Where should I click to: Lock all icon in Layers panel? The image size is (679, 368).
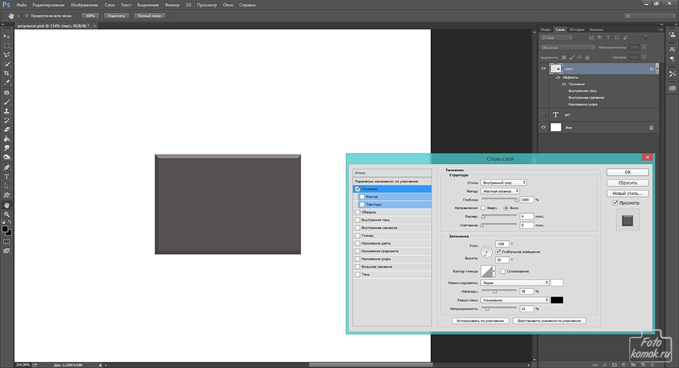[587, 57]
